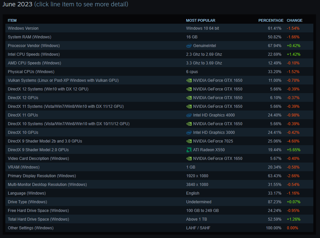Click the 'English' language value

[x=193, y=193]
